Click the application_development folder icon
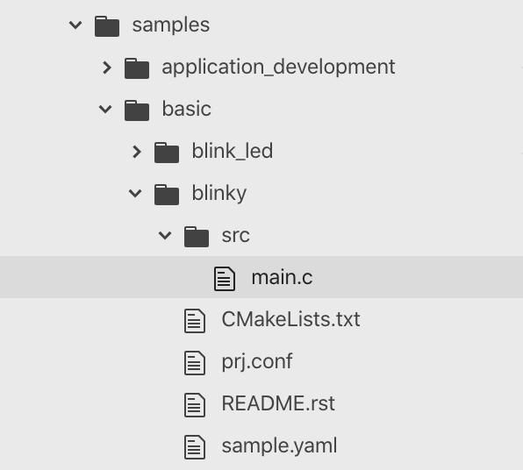 [137, 68]
